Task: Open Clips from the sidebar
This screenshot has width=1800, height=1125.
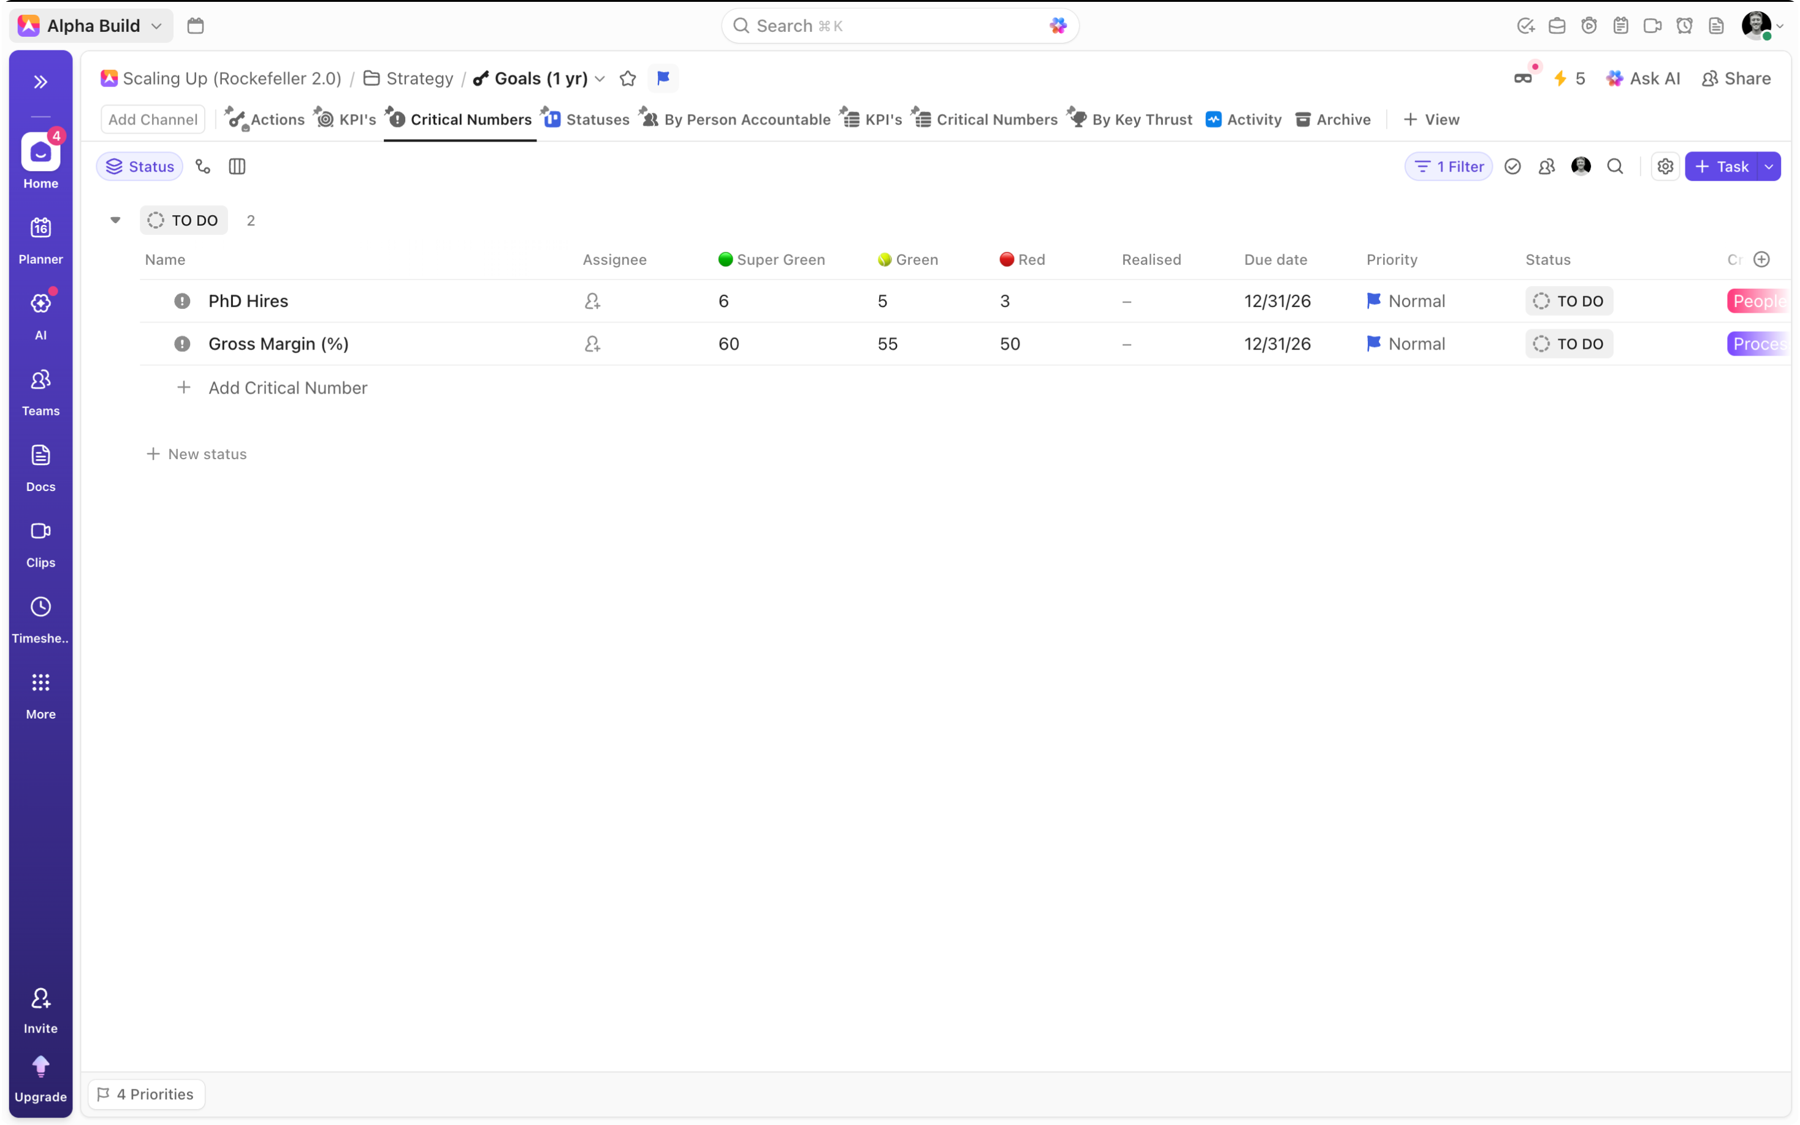Action: tap(40, 543)
